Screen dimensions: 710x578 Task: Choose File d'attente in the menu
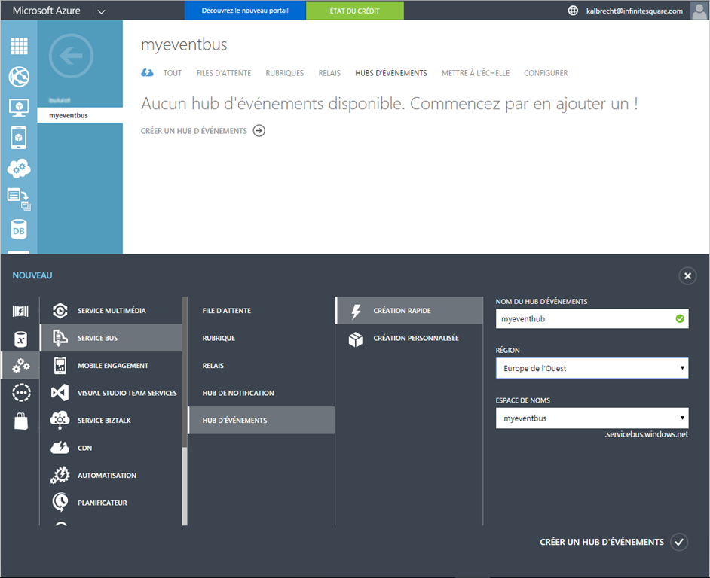click(262, 311)
